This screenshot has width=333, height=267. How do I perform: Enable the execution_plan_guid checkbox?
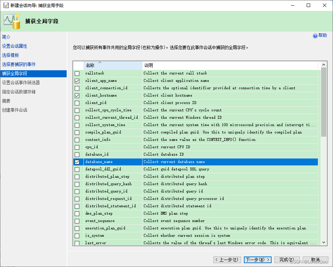pos(77,228)
